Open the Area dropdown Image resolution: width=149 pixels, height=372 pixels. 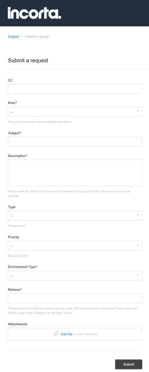pos(75,112)
